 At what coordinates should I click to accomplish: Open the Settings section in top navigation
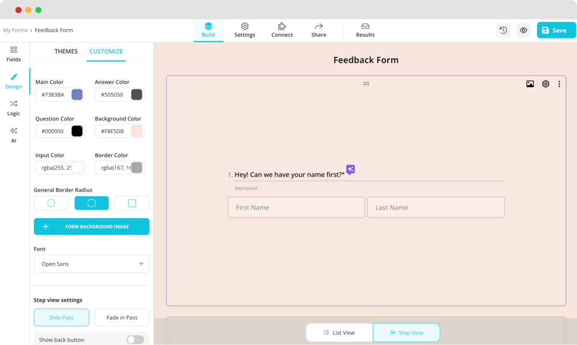tap(245, 30)
